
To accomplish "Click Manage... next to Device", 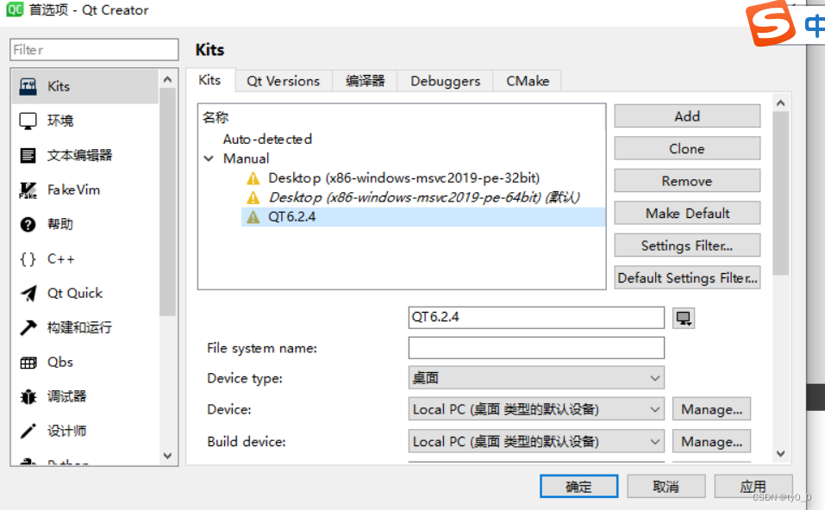I will coord(711,409).
